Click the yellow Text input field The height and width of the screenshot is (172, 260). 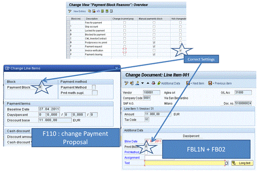(x=185, y=163)
